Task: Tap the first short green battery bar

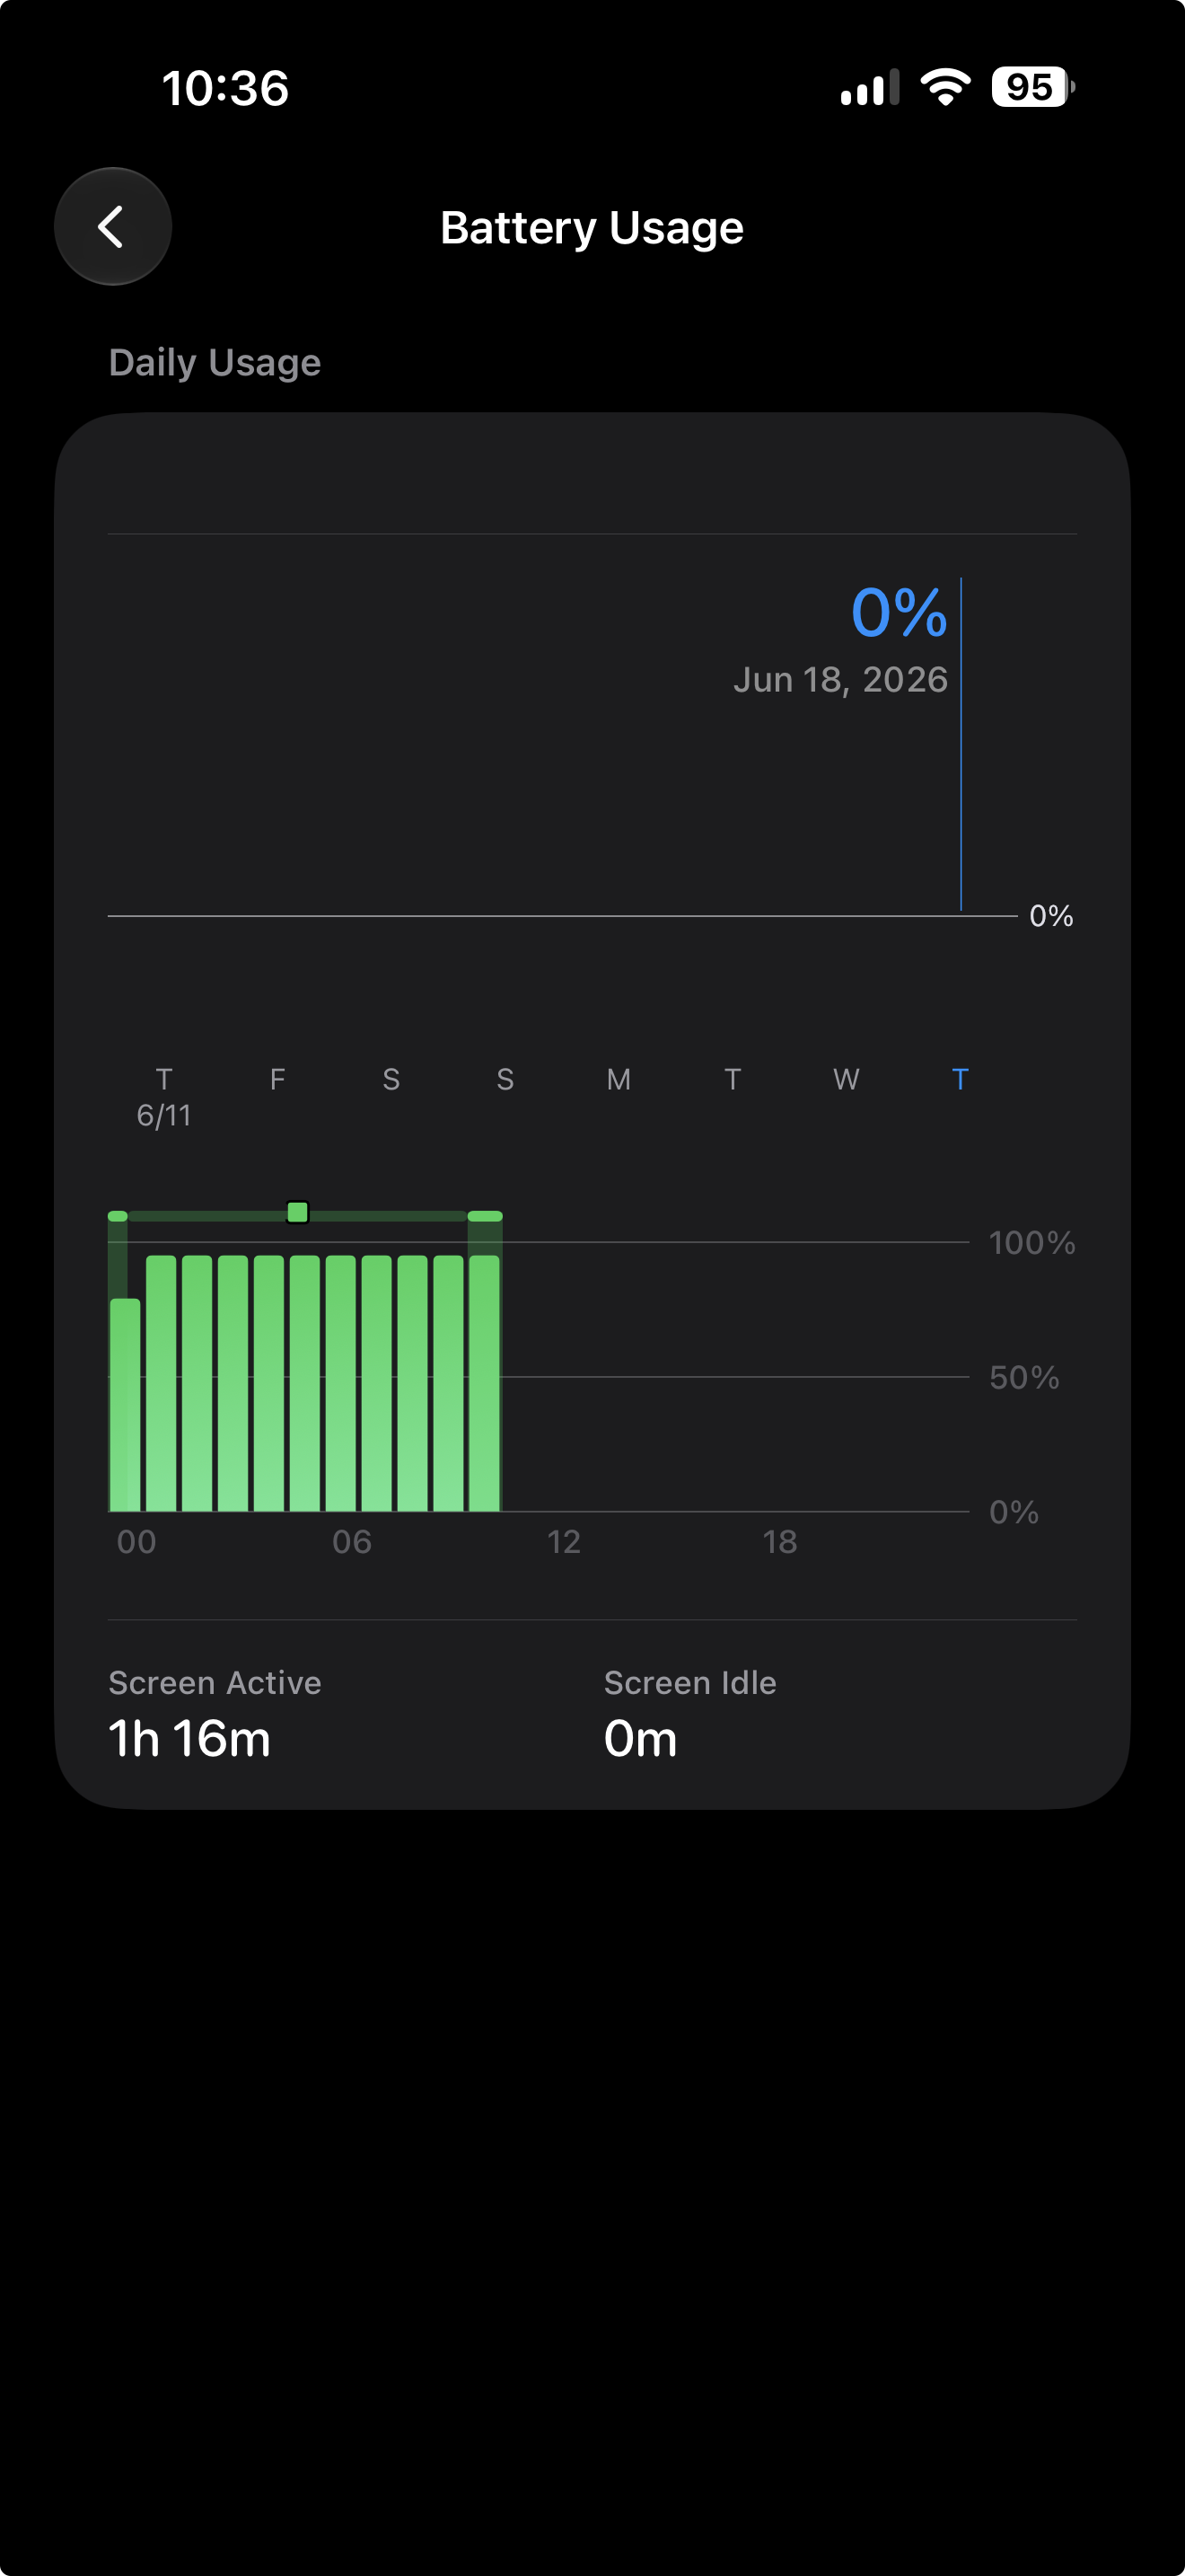Action: tap(125, 1404)
